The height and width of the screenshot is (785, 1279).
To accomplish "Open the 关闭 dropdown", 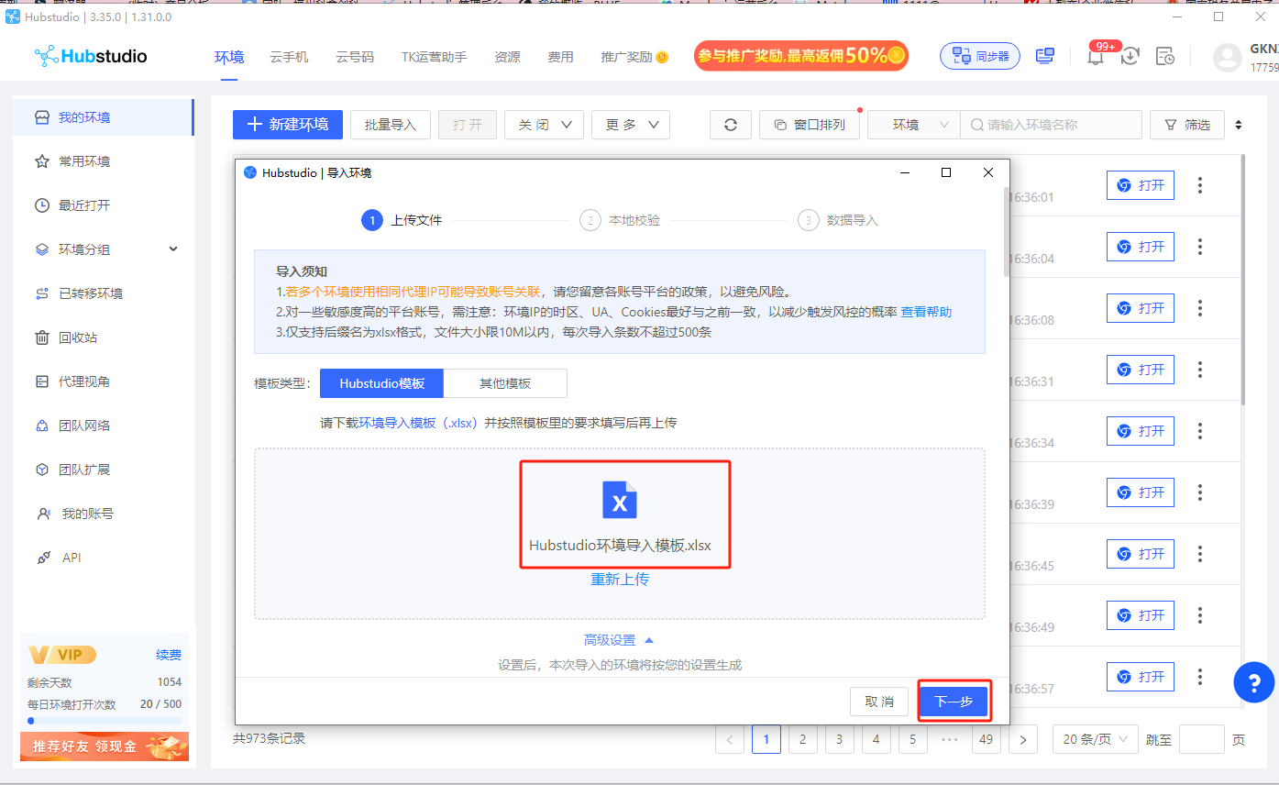I will [x=544, y=125].
